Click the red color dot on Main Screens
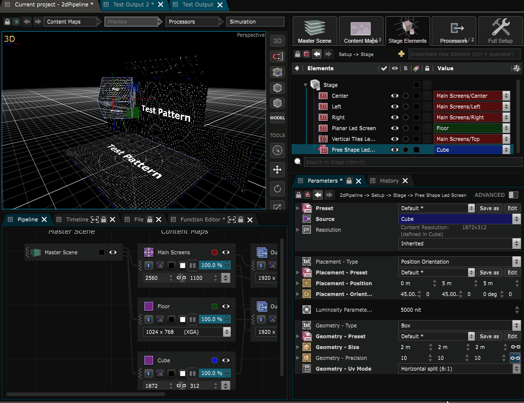Image resolution: width=524 pixels, height=403 pixels. pyautogui.click(x=214, y=252)
